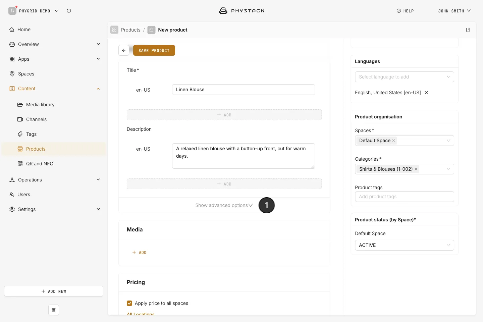Expand the Settings menu
The width and height of the screenshot is (483, 322).
tap(54, 209)
